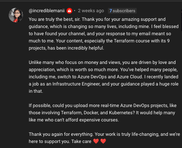Click the paragraph starting 'Unlike many who focus'

click(x=104, y=77)
